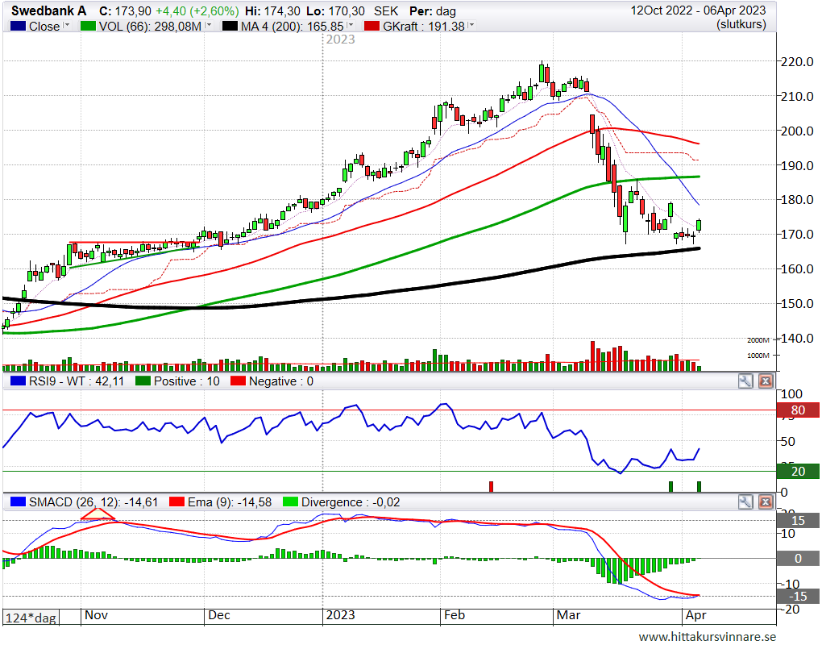Click the Ema (9): -14,58 legend text
The height and width of the screenshot is (645, 822).
tap(230, 502)
